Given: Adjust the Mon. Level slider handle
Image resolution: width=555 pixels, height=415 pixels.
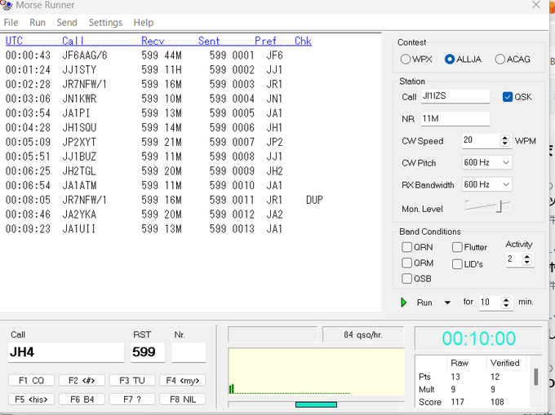Looking at the screenshot, I should 499,206.
